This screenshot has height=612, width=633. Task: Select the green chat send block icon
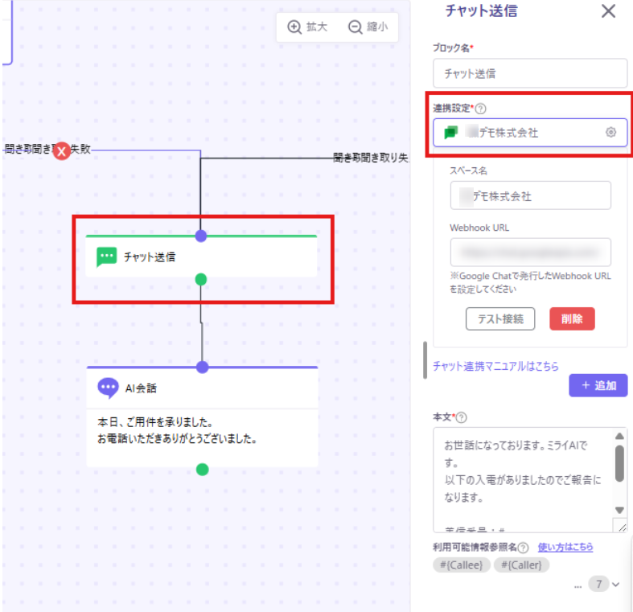[106, 257]
